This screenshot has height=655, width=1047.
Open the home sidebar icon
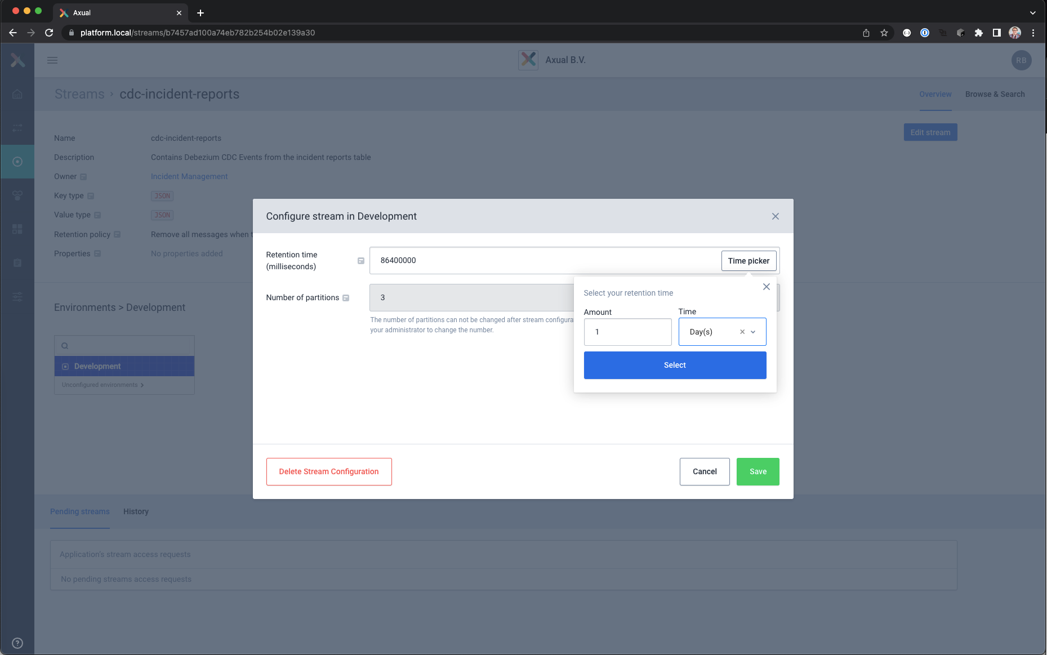(x=17, y=94)
